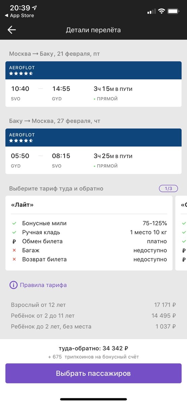The width and height of the screenshot is (187, 404).
Task: Tap the green check next to Бонусные мили
Action: pyautogui.click(x=14, y=223)
